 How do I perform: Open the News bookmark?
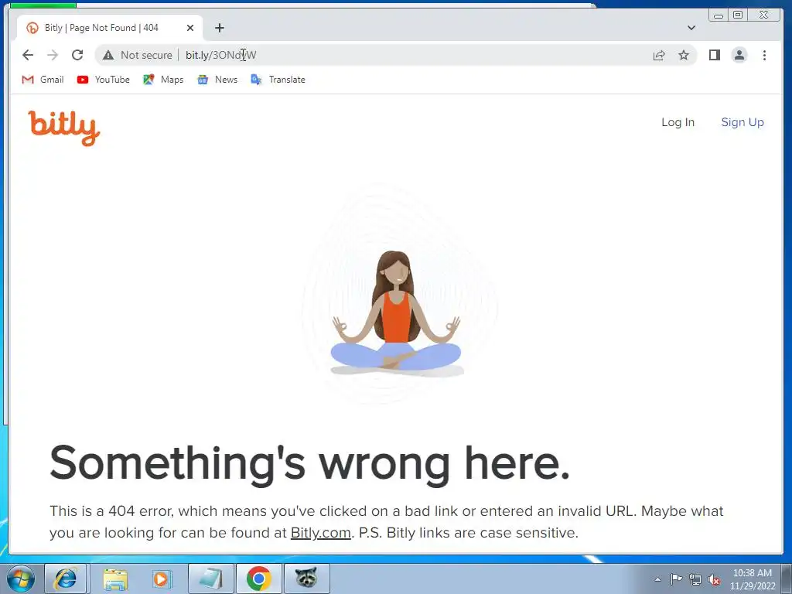[217, 80]
